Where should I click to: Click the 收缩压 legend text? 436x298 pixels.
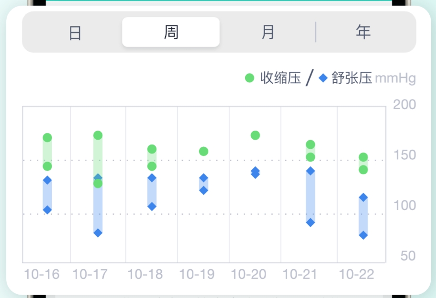[x=280, y=78]
